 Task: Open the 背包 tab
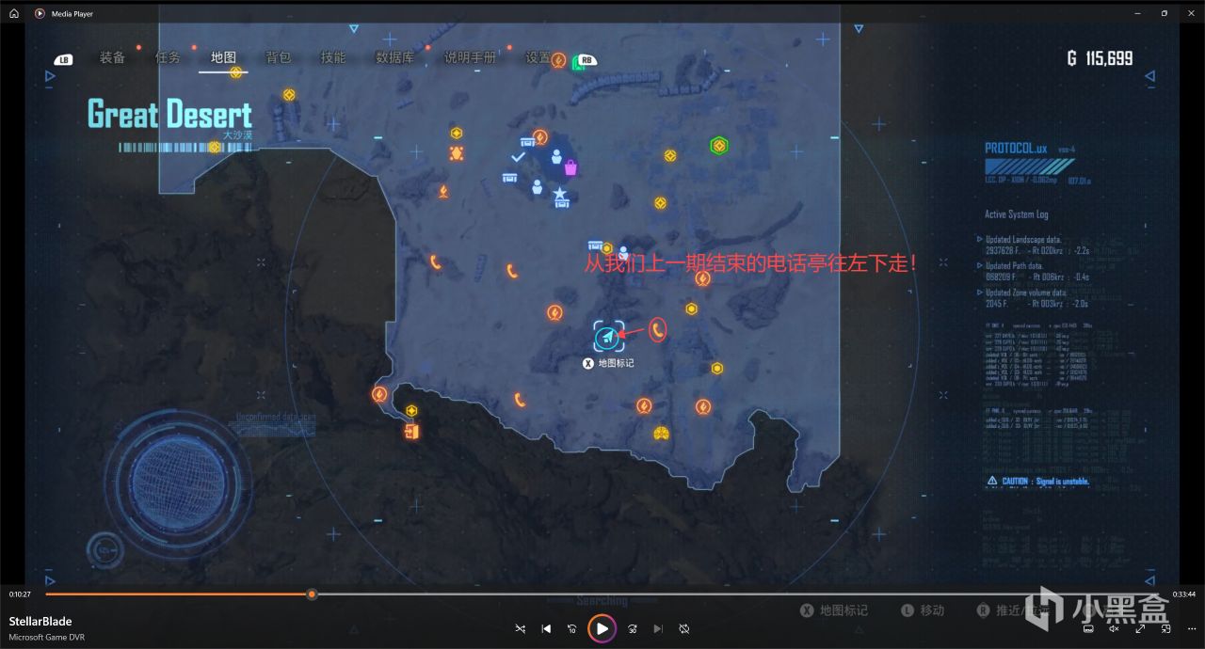278,57
